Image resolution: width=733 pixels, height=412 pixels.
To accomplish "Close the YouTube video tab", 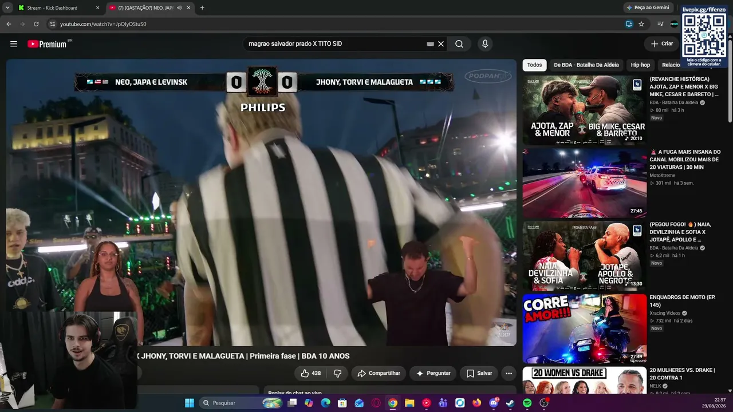I will (x=188, y=8).
